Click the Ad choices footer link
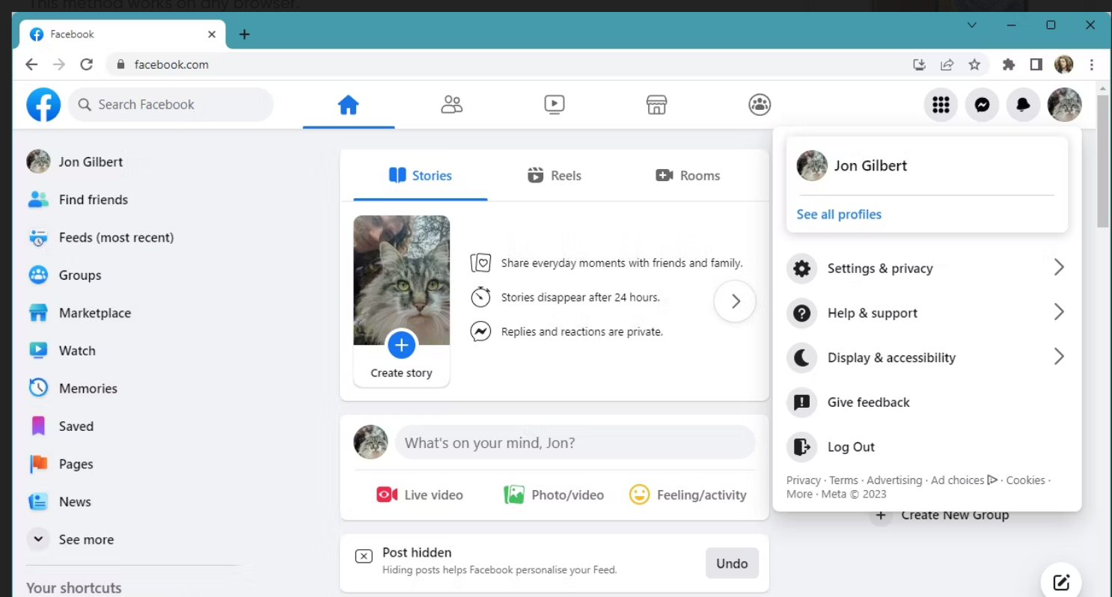The height and width of the screenshot is (597, 1112). pyautogui.click(x=964, y=480)
